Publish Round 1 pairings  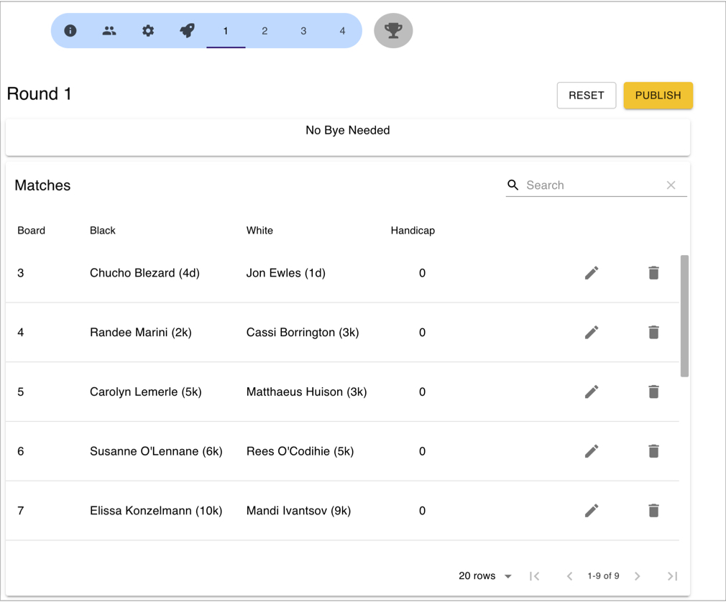[658, 96]
